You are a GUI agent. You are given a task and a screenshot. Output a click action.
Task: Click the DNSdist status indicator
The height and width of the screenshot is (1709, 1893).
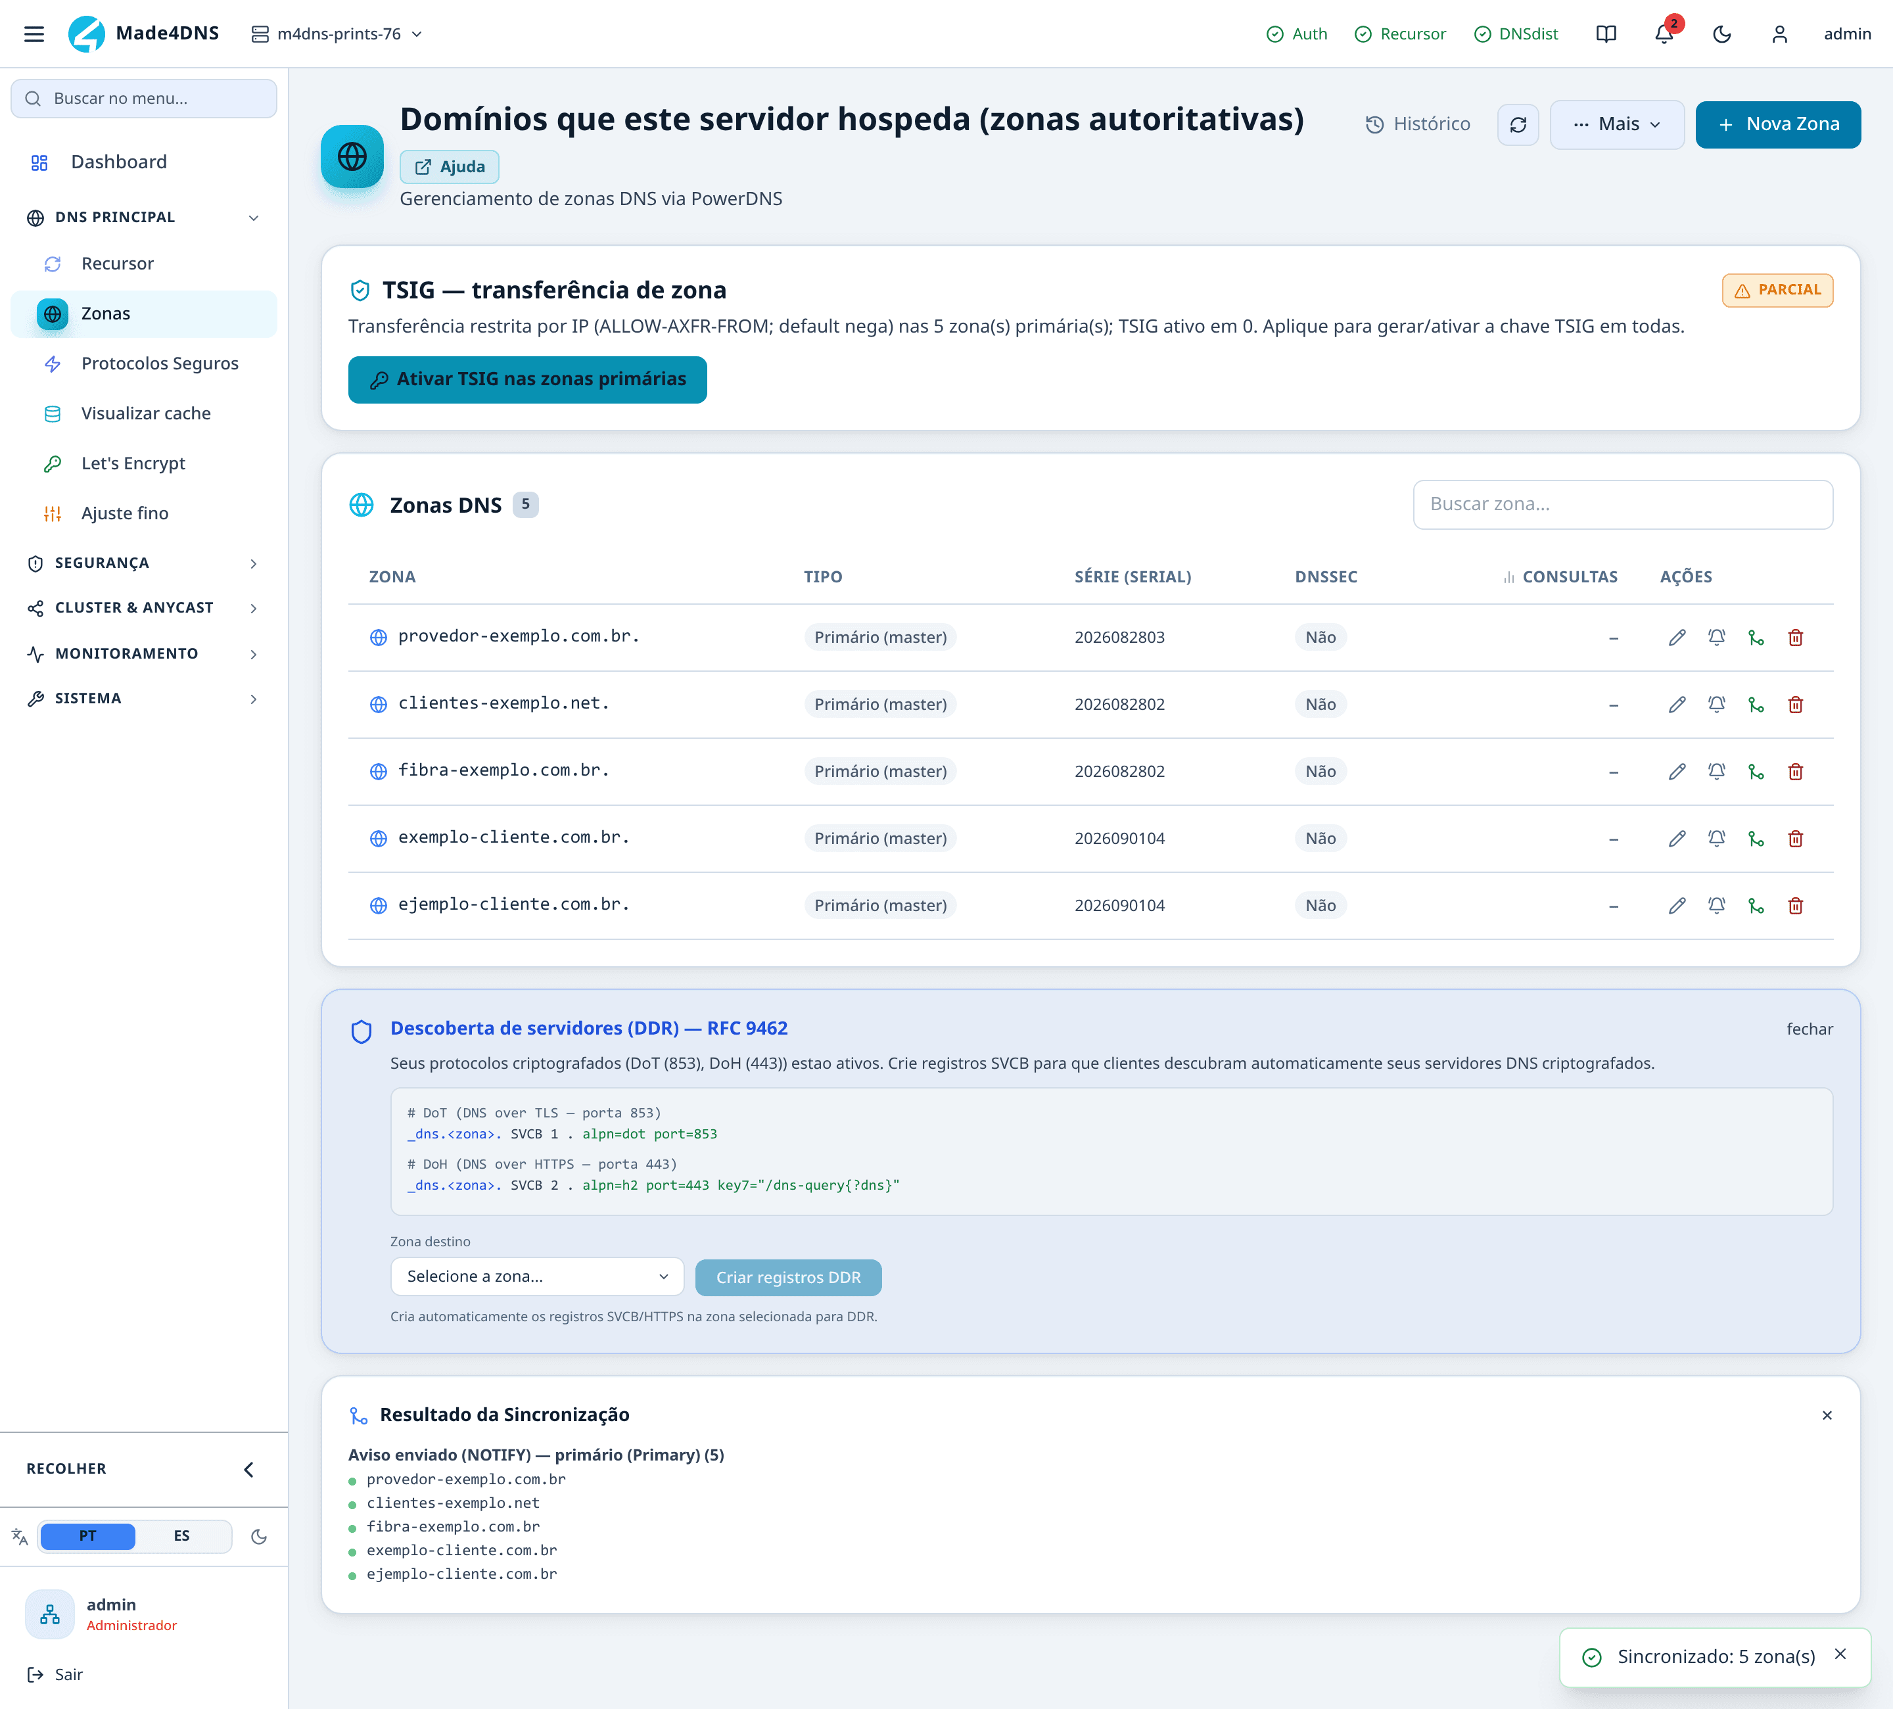click(x=1516, y=34)
